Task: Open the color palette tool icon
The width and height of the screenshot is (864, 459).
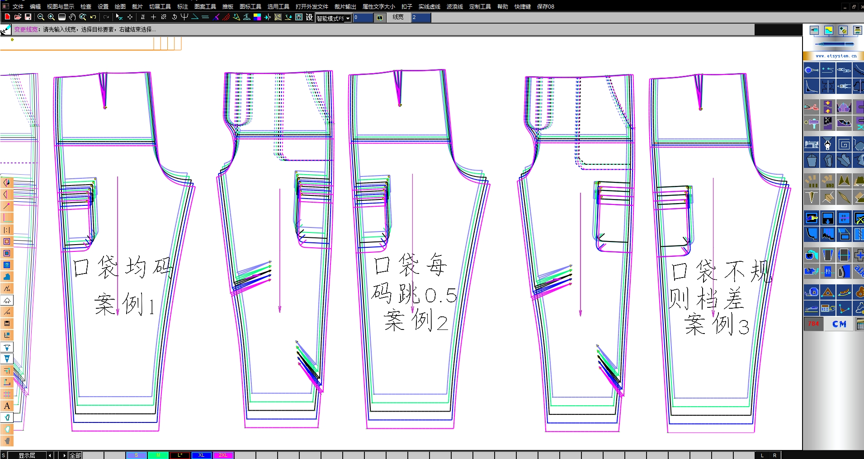Action: tap(257, 17)
